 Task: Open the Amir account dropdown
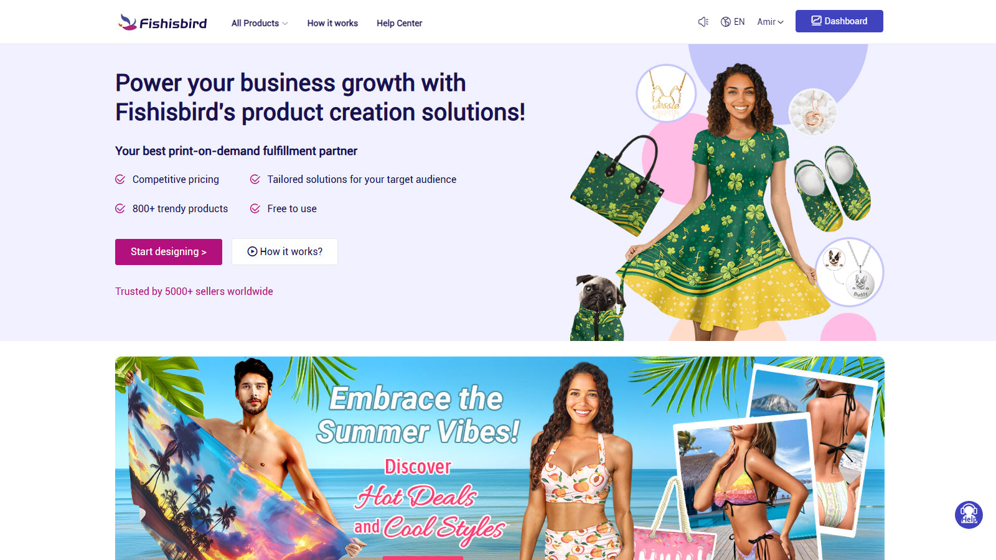click(x=770, y=22)
